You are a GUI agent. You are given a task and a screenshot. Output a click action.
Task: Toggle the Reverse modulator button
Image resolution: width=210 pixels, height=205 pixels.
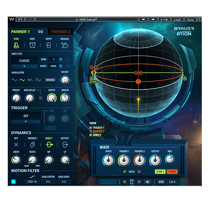point(50,80)
